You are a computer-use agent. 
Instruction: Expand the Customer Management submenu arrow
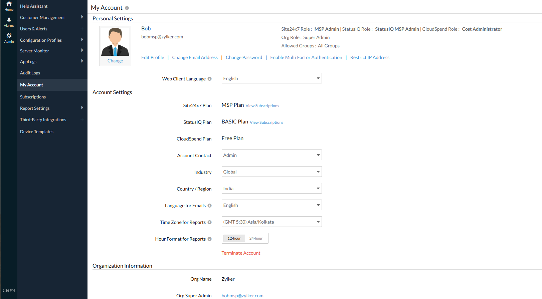82,17
